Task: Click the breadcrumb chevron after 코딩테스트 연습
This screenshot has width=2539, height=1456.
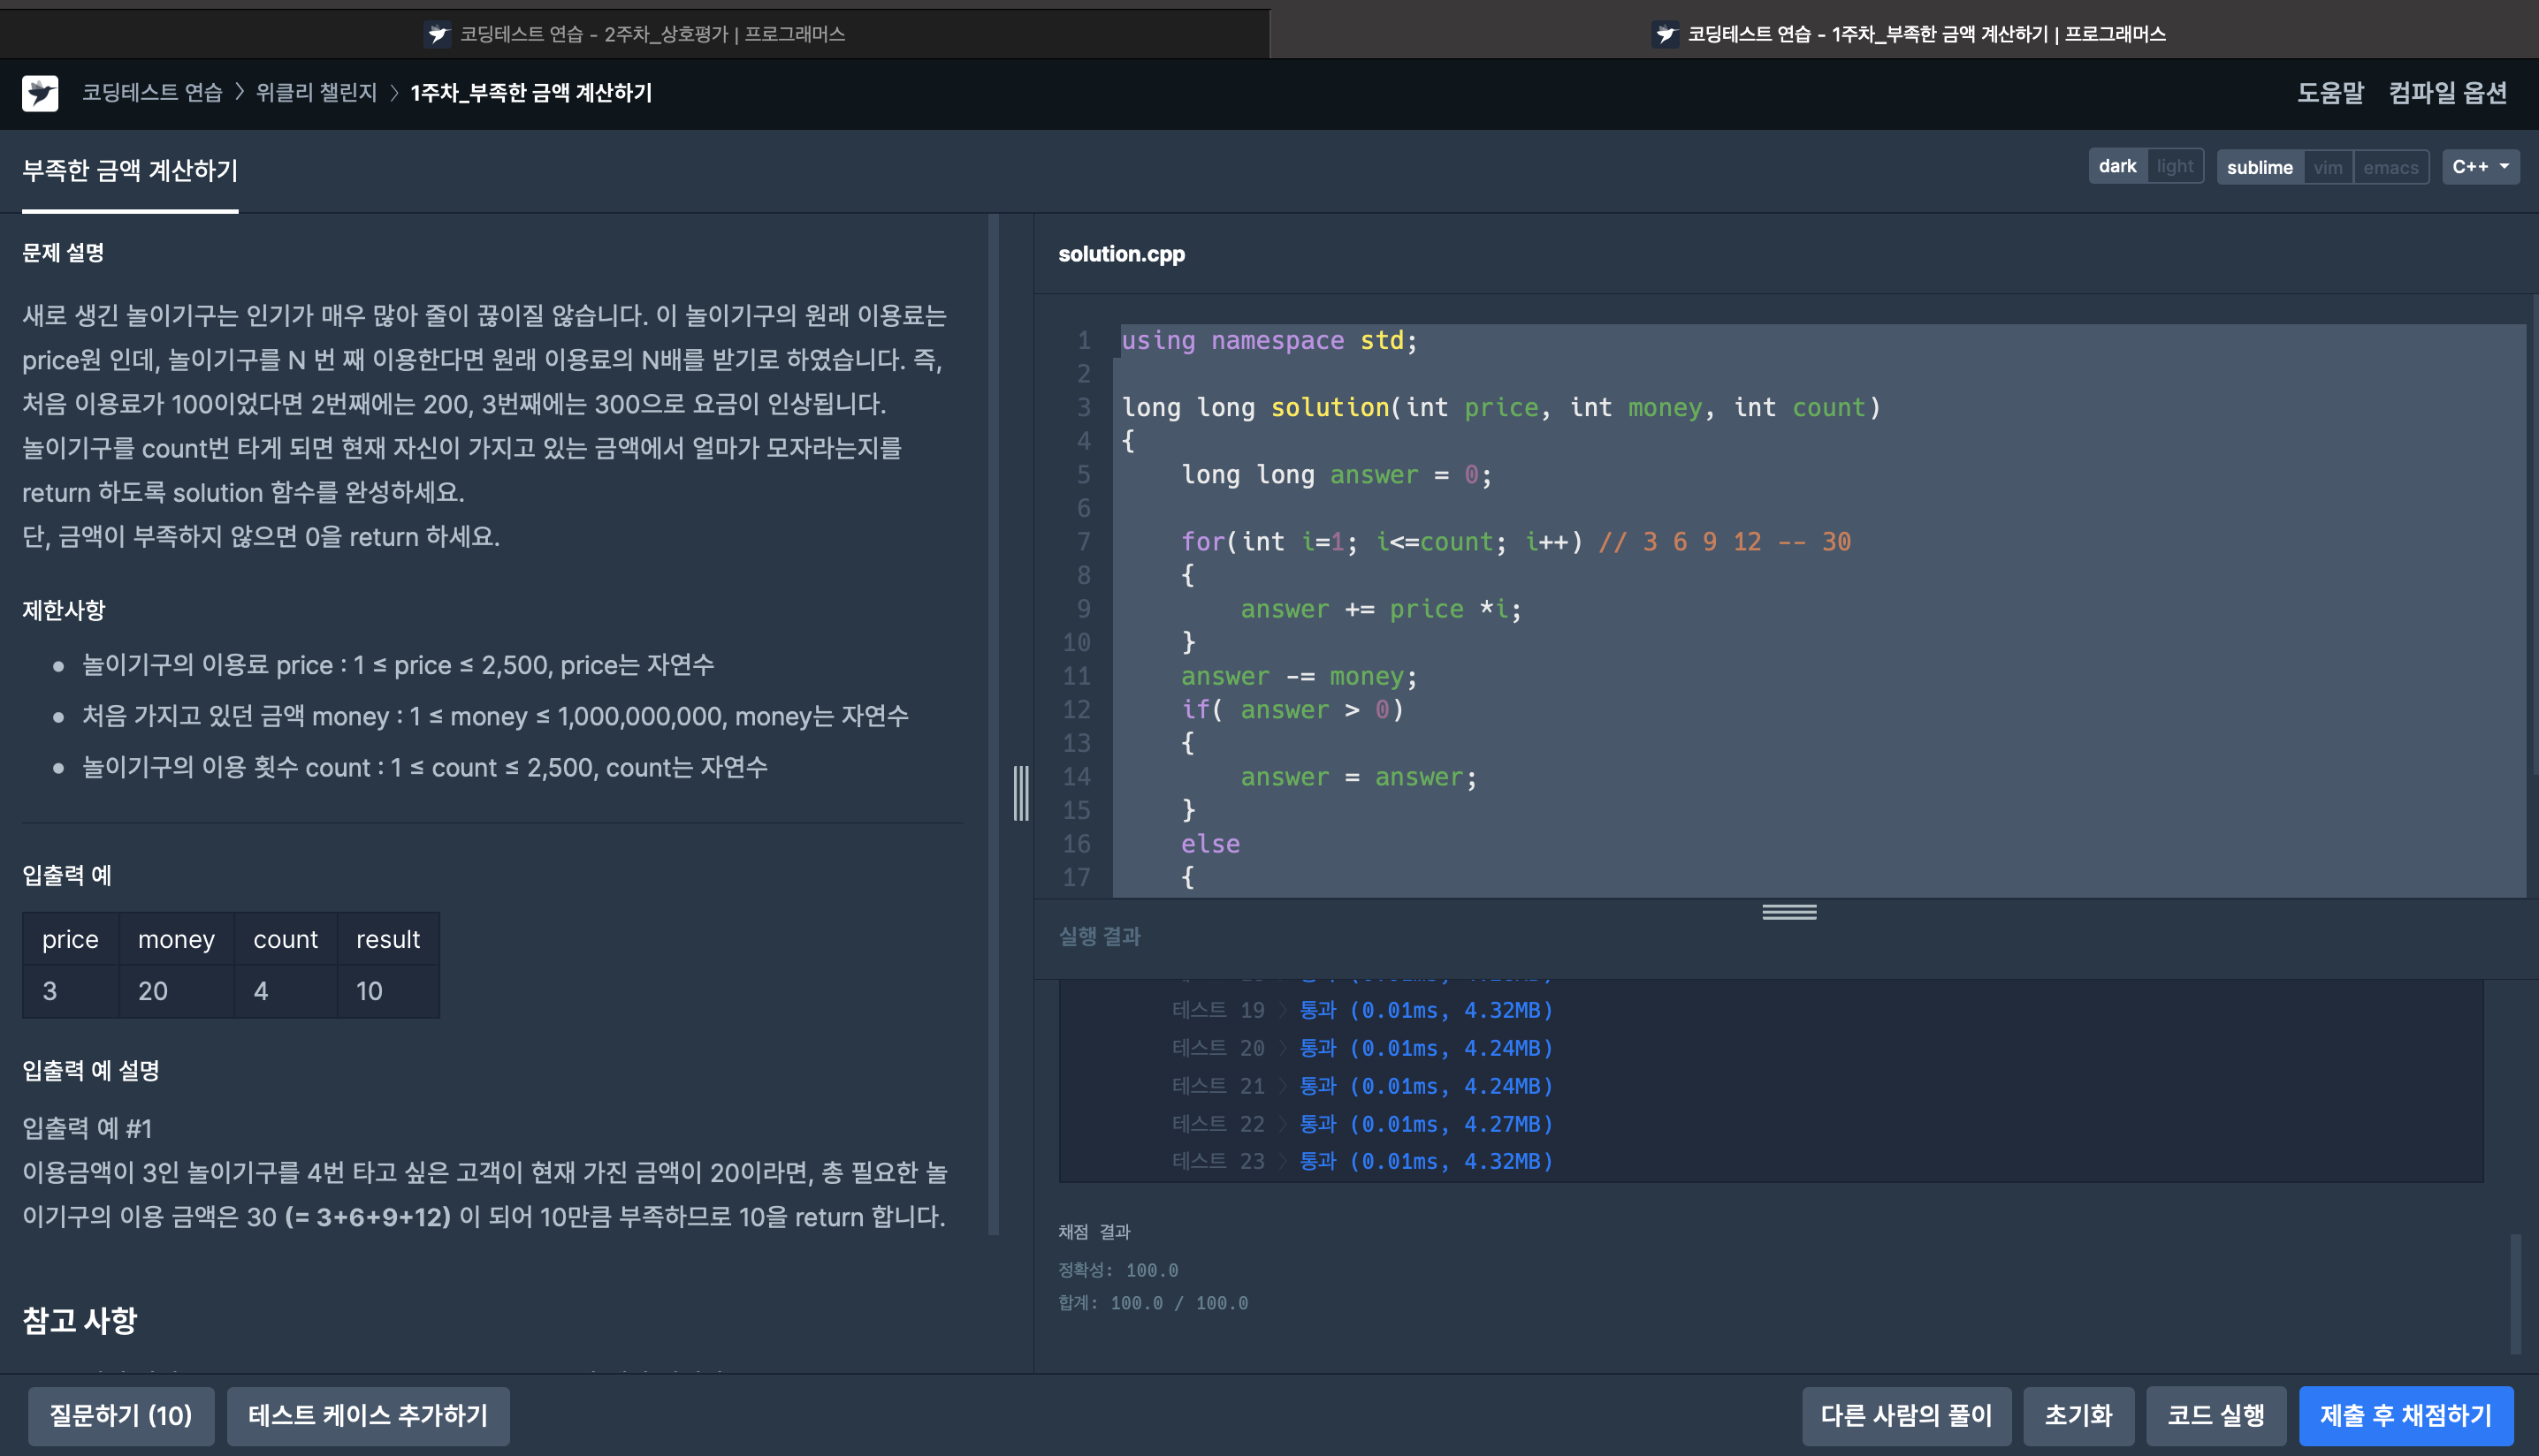Action: point(240,93)
